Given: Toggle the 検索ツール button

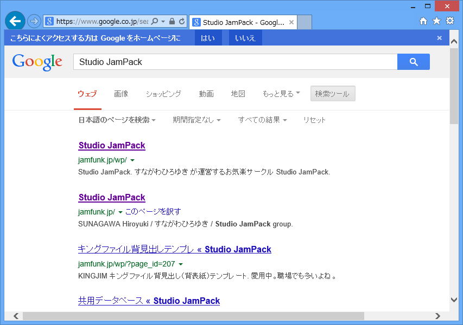Looking at the screenshot, I should (x=333, y=94).
